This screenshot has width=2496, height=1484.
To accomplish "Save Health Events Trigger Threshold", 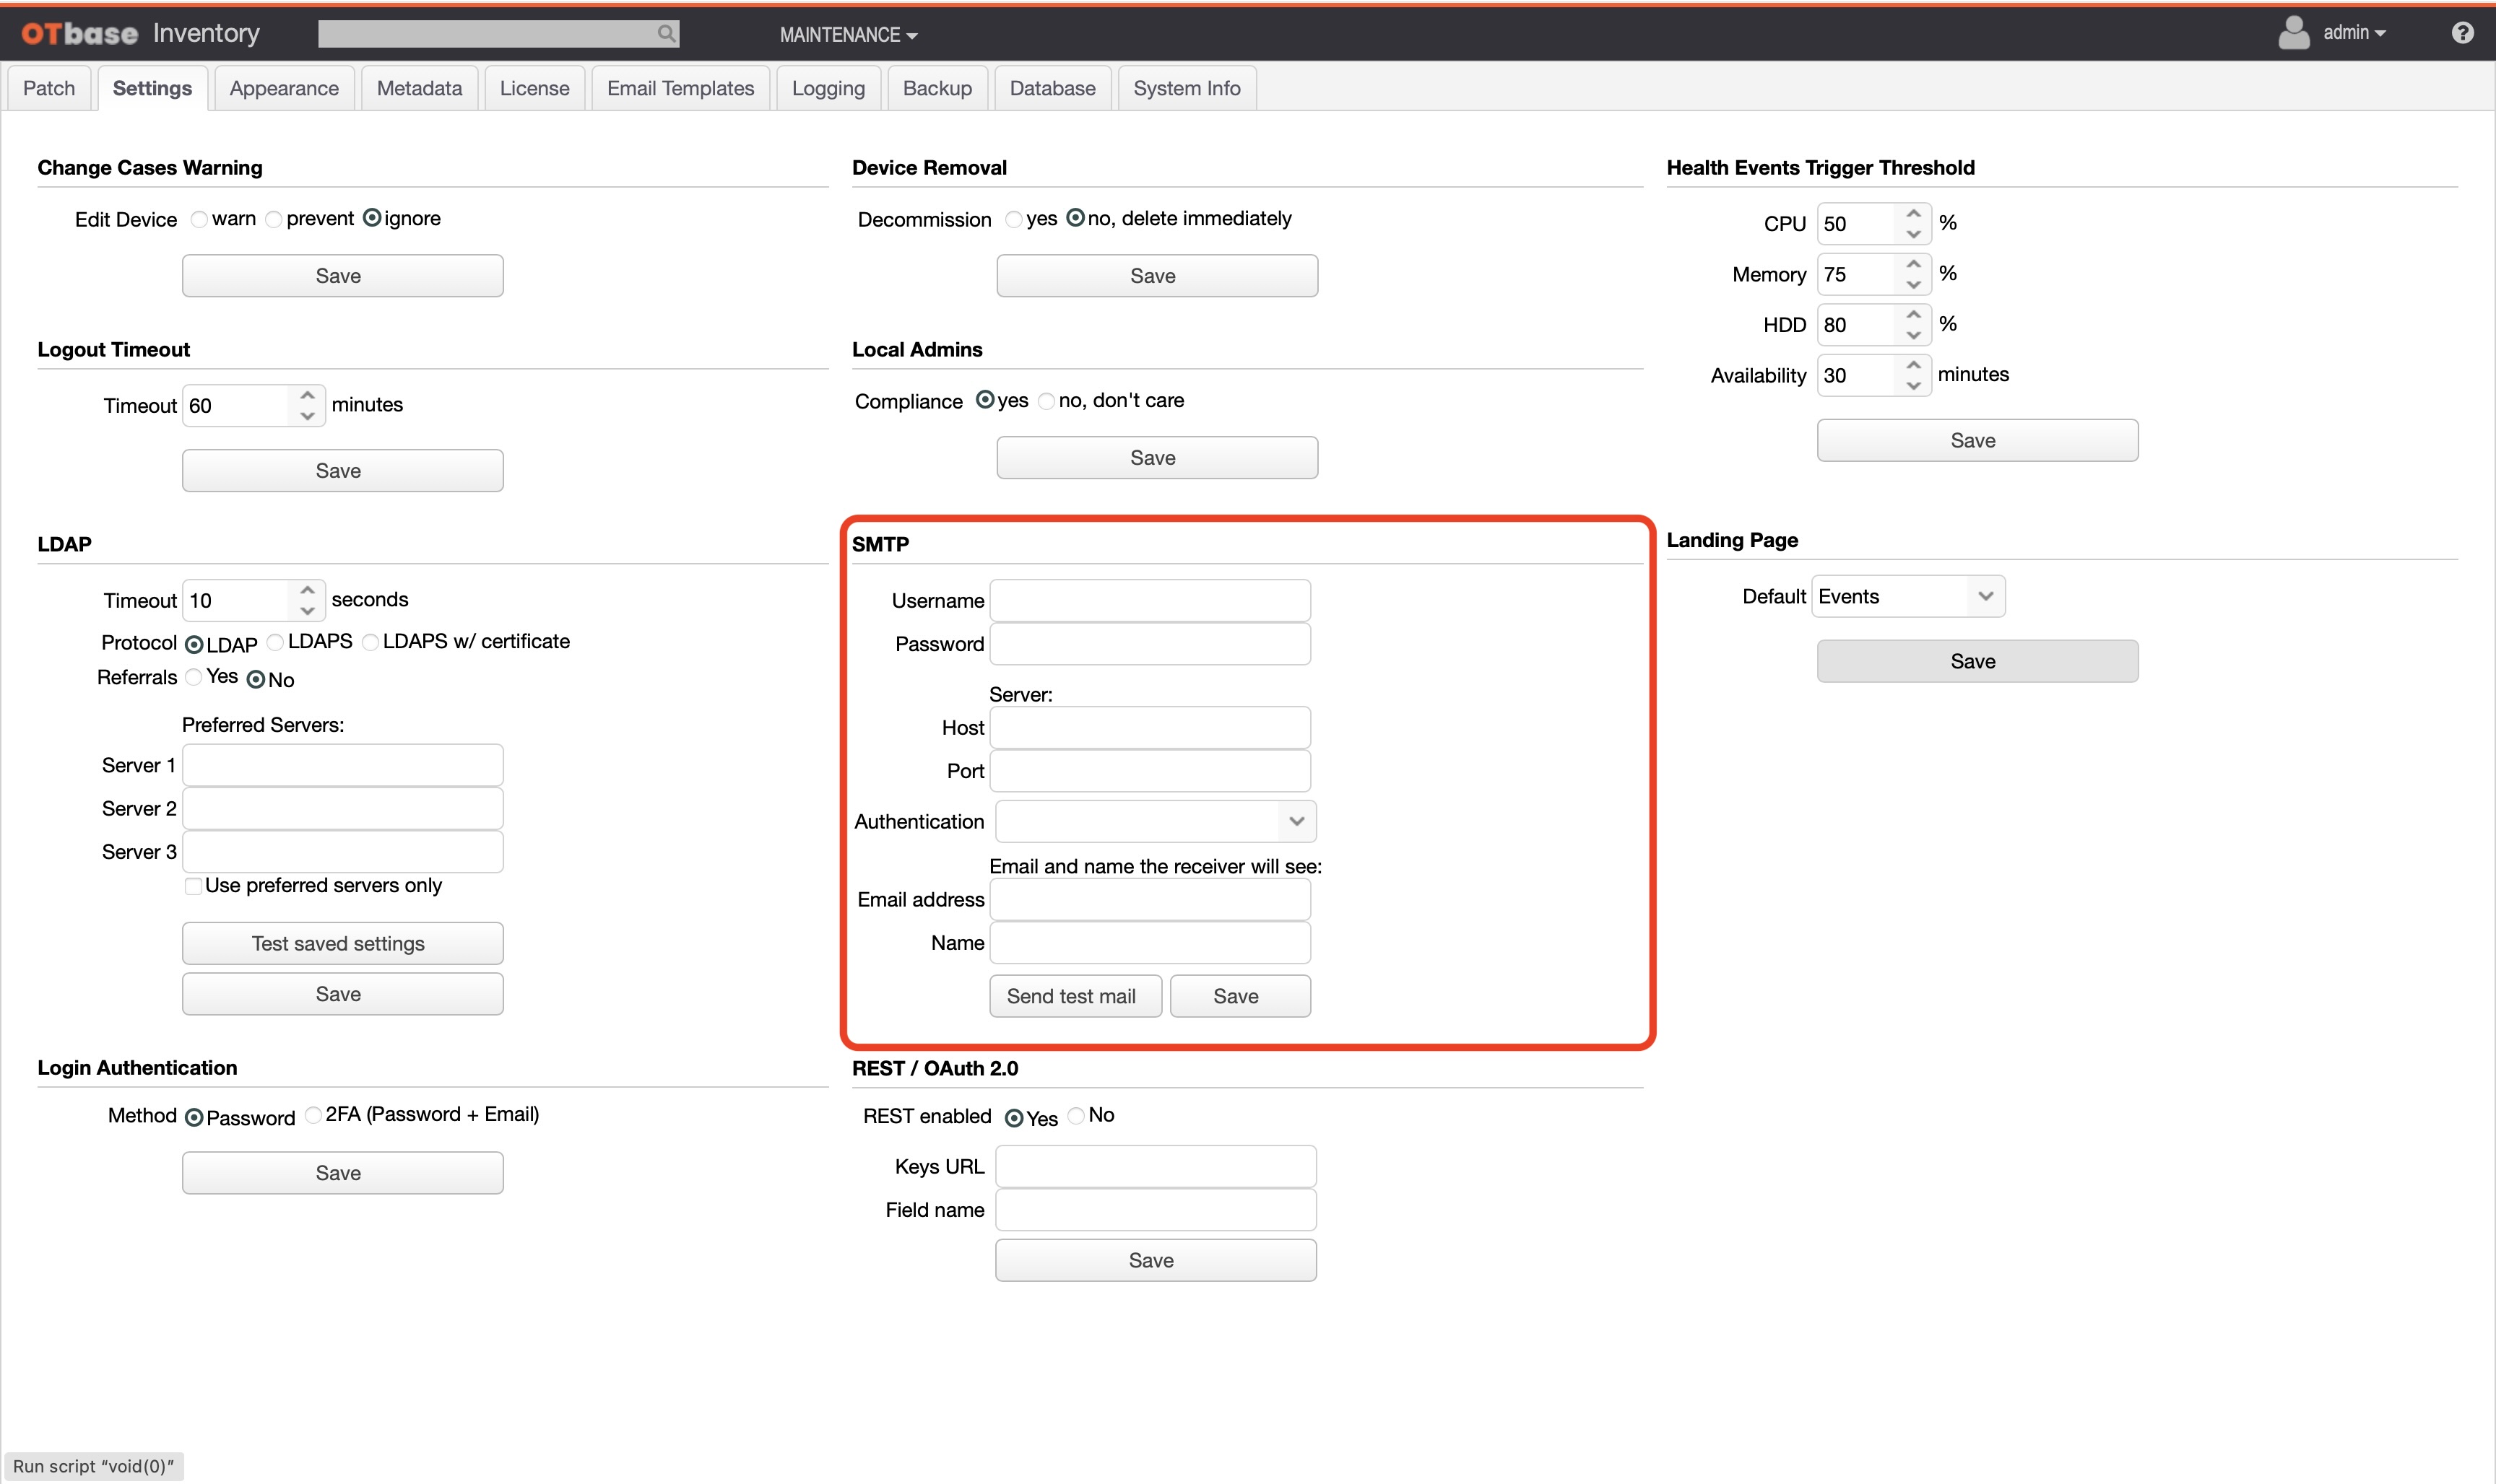I will click(1977, 440).
